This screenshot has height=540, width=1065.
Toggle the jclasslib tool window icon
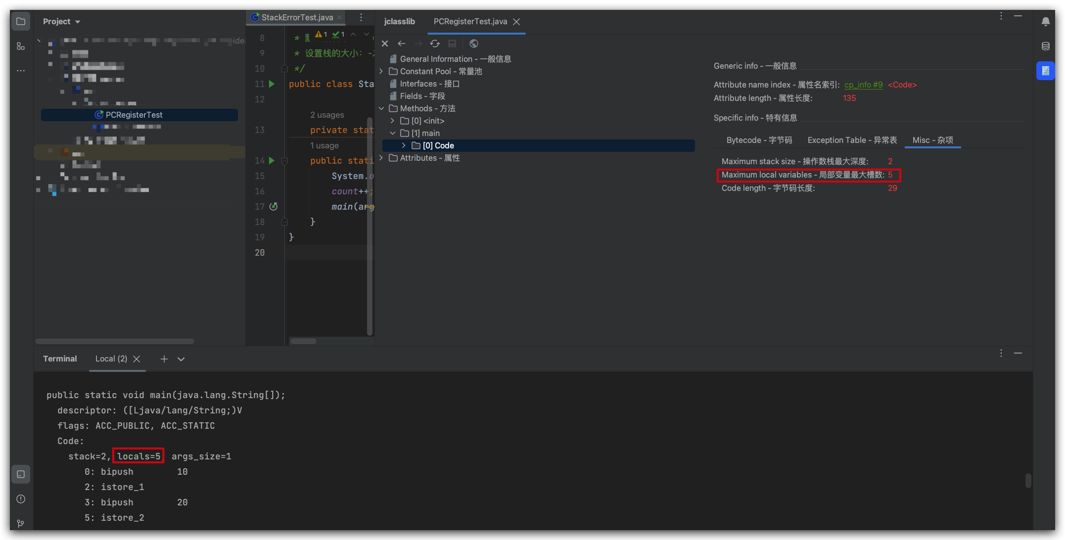pyautogui.click(x=1045, y=71)
